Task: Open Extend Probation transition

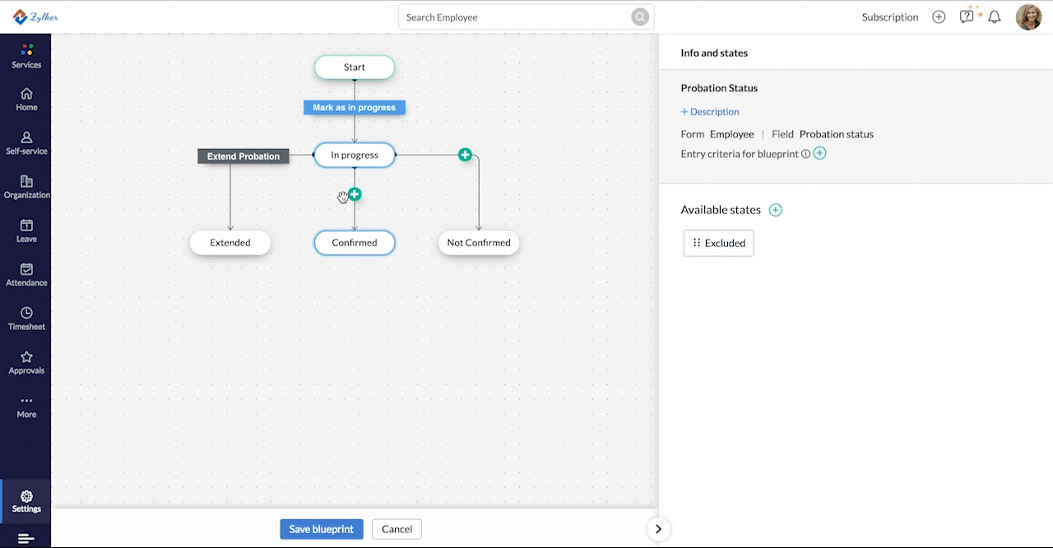Action: pyautogui.click(x=244, y=156)
